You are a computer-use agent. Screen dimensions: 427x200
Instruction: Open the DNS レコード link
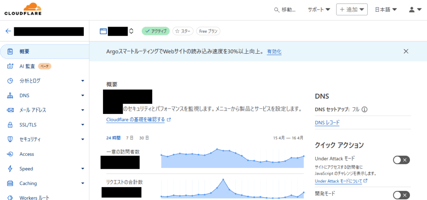click(327, 123)
